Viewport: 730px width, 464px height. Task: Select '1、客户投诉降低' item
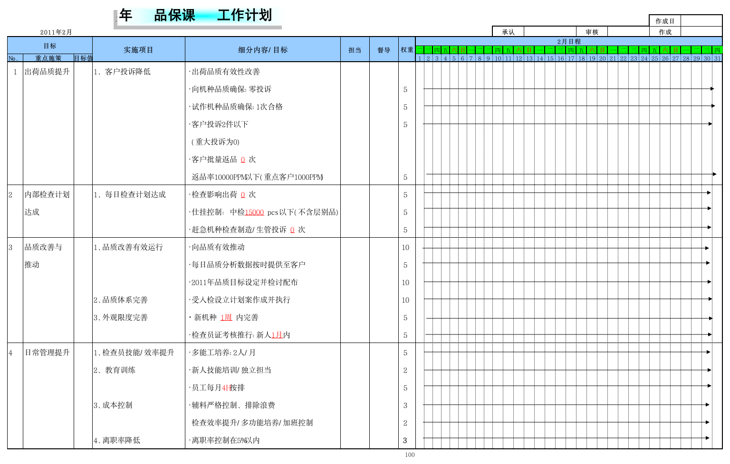pyautogui.click(x=122, y=72)
